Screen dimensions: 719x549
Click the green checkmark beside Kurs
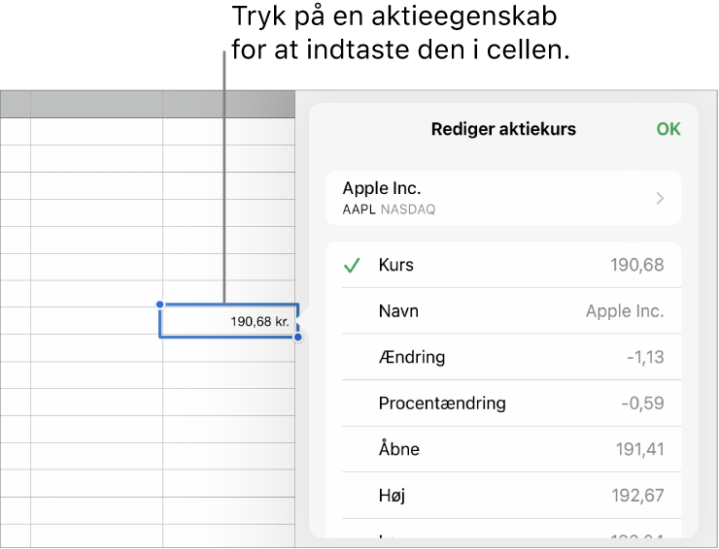[x=352, y=265]
